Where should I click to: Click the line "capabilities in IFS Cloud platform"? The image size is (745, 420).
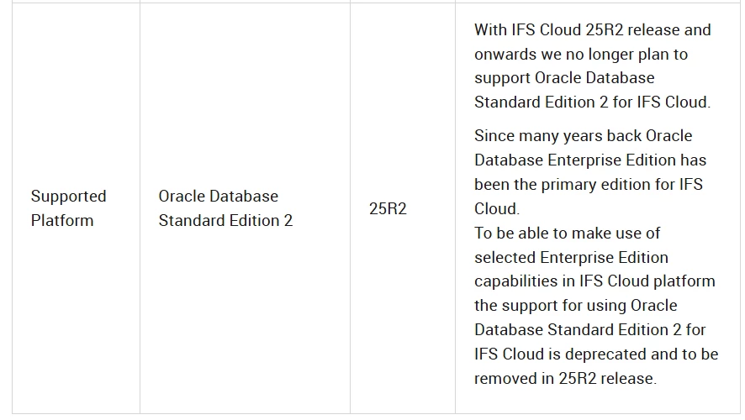click(x=594, y=281)
